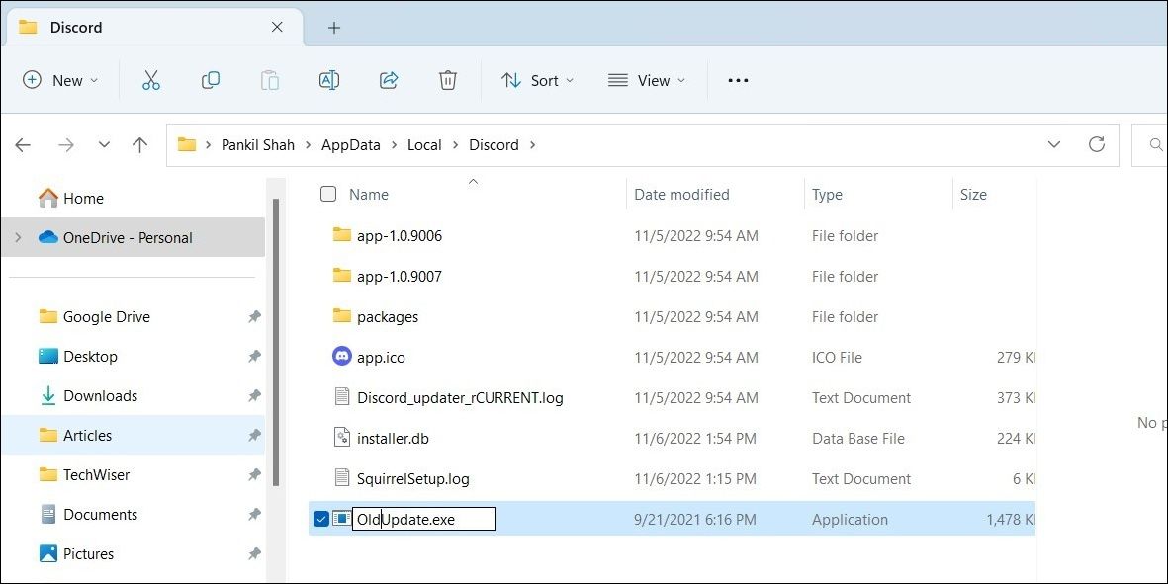Open the Sort dropdown menu
The width and height of the screenshot is (1168, 584).
point(538,80)
